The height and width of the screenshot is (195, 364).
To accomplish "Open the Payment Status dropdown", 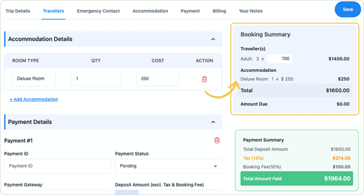I will [168, 166].
